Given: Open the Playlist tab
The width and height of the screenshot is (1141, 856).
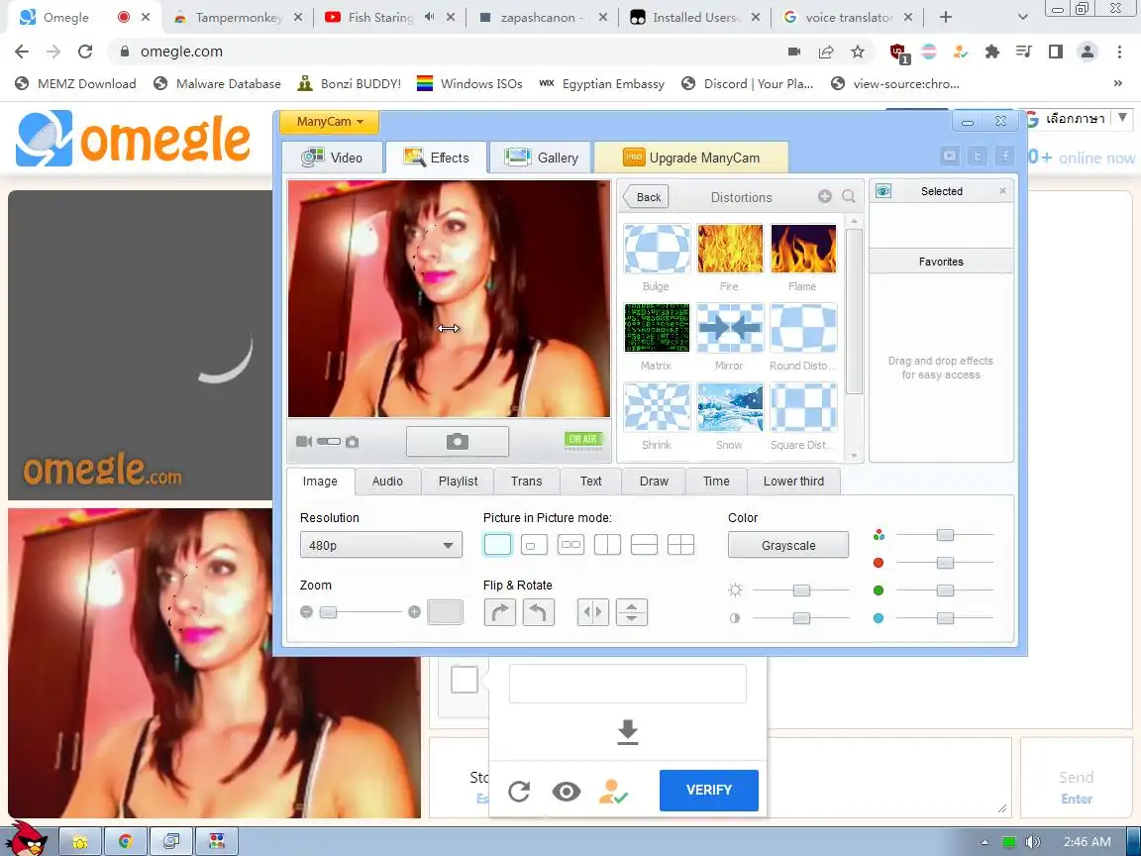Looking at the screenshot, I should [x=458, y=481].
